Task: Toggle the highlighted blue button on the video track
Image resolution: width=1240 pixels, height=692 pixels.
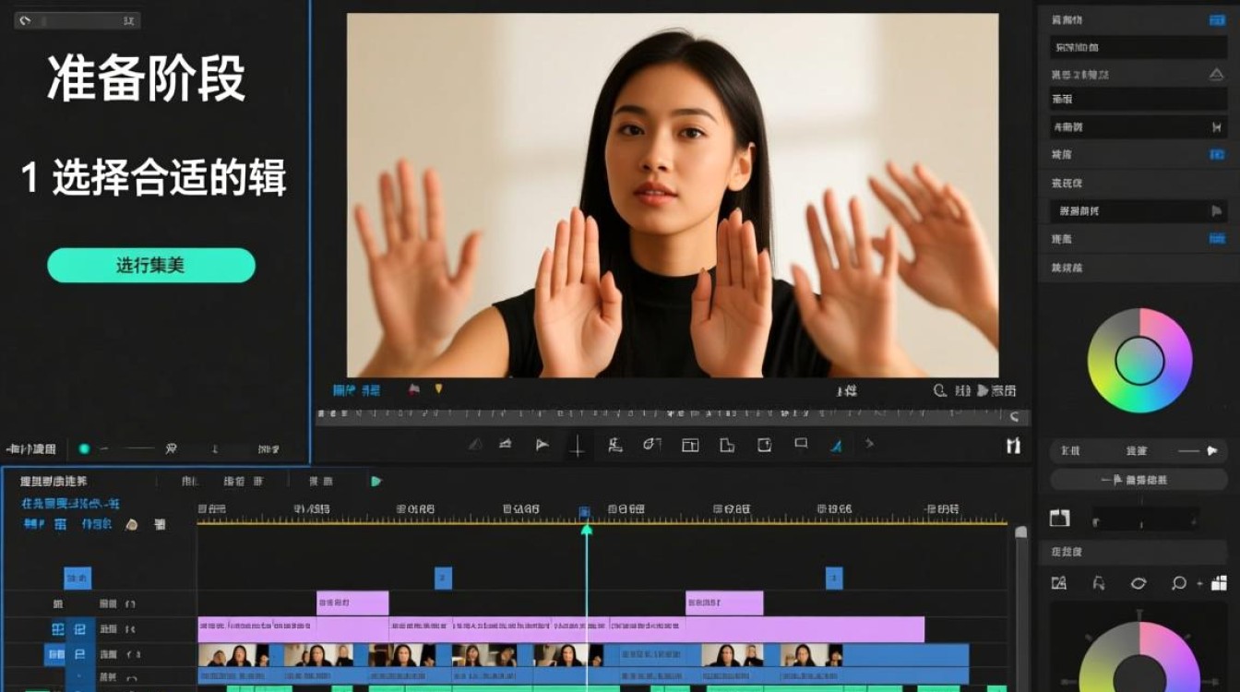Action: click(x=55, y=655)
